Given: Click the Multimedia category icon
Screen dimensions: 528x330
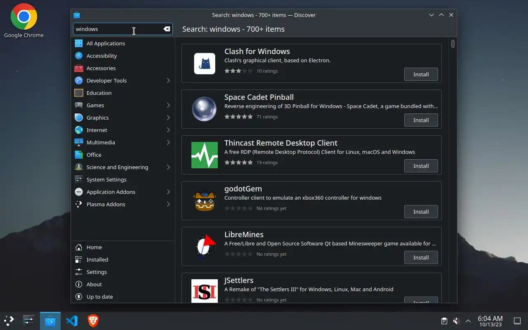Looking at the screenshot, I should [79, 142].
